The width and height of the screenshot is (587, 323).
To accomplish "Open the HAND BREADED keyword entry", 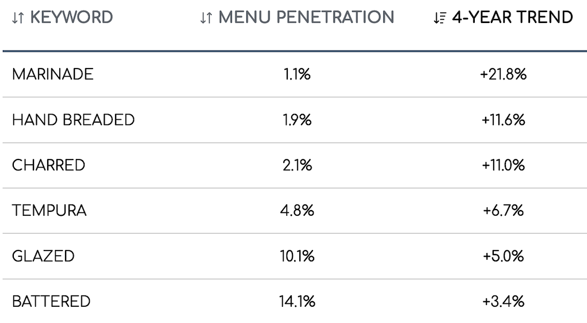I will pos(73,120).
